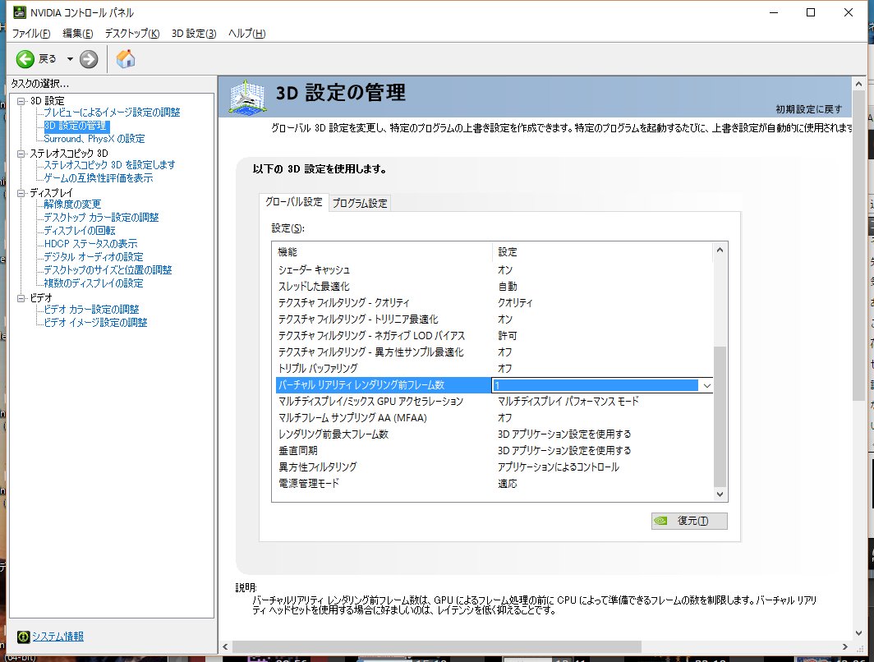Select ビデオ イメージ設定の調整
Image resolution: width=874 pixels, height=662 pixels.
96,323
